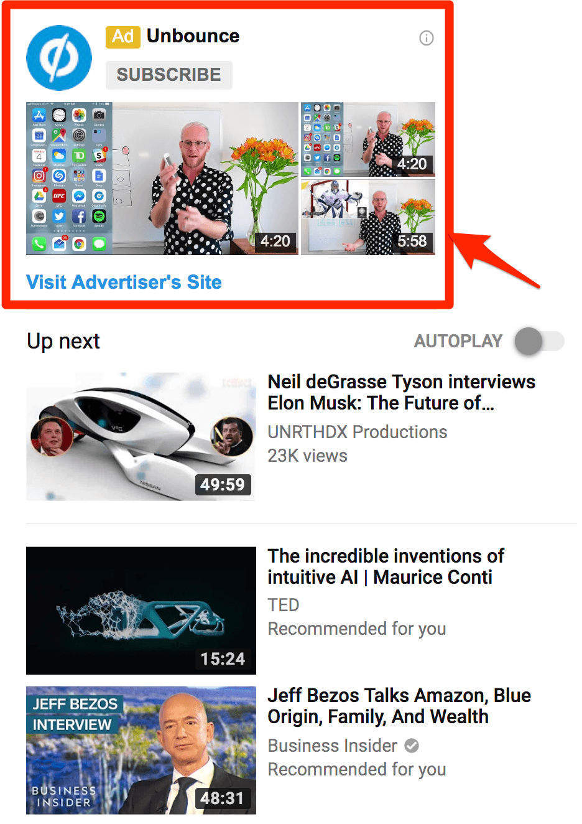
Task: Open the ad info icon
Action: 427,38
